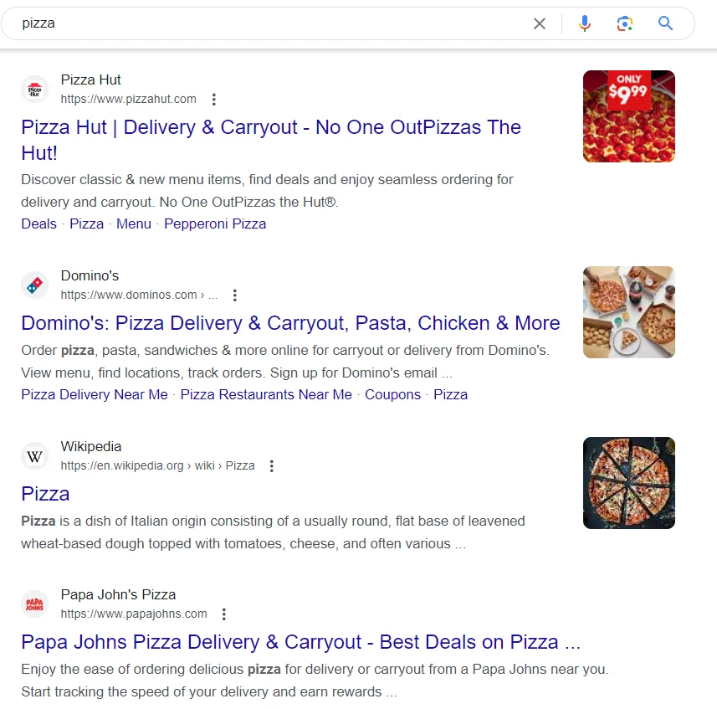The height and width of the screenshot is (709, 717).
Task: Clear the search query with the X icon
Action: coord(540,23)
